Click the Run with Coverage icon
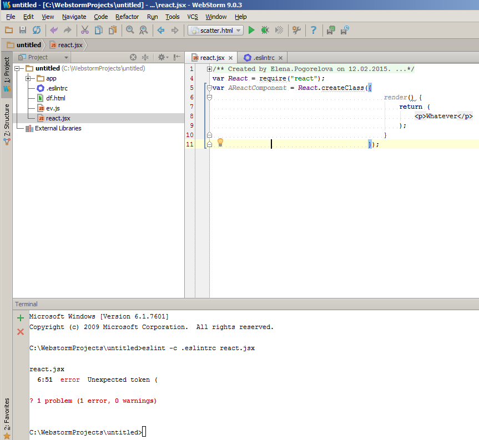 pos(279,30)
